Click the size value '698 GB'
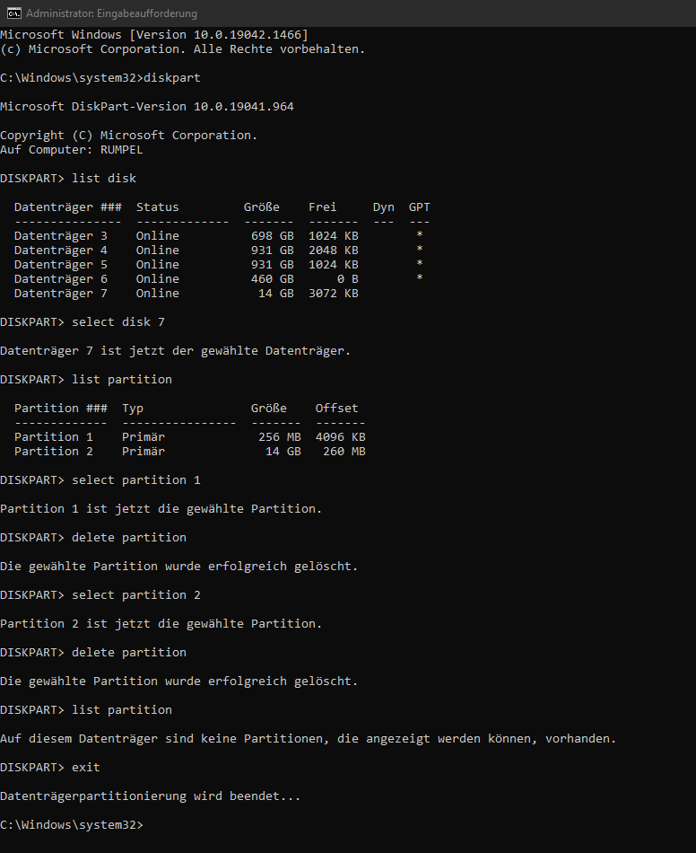This screenshot has height=853, width=696. (272, 236)
